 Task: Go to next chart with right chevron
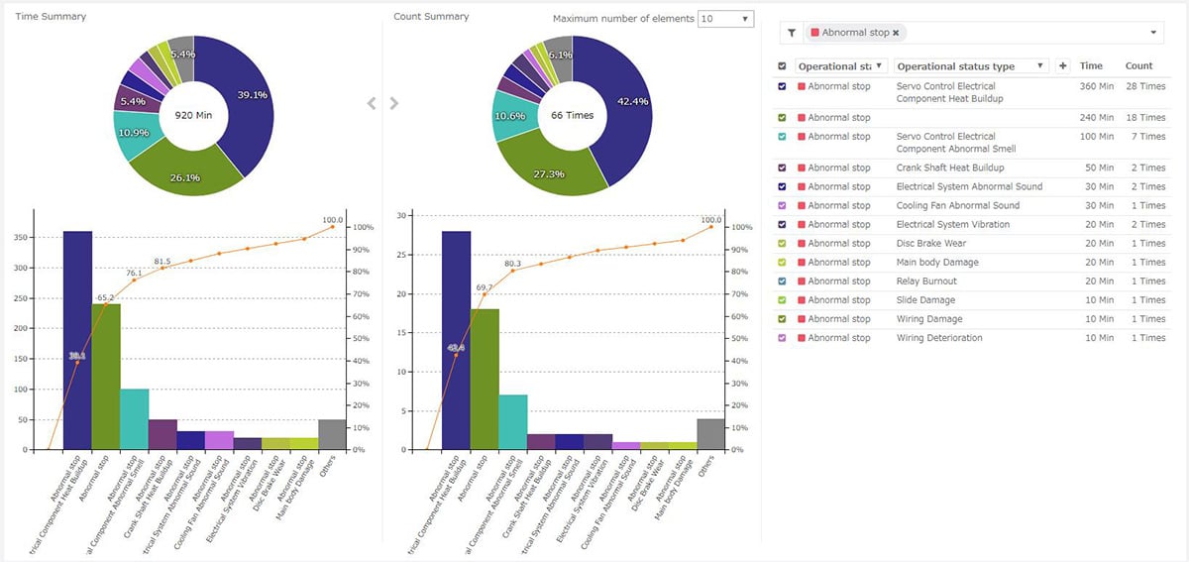[393, 103]
